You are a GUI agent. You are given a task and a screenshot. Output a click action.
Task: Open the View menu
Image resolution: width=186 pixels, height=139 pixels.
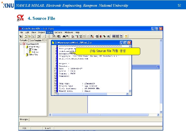point(33,32)
